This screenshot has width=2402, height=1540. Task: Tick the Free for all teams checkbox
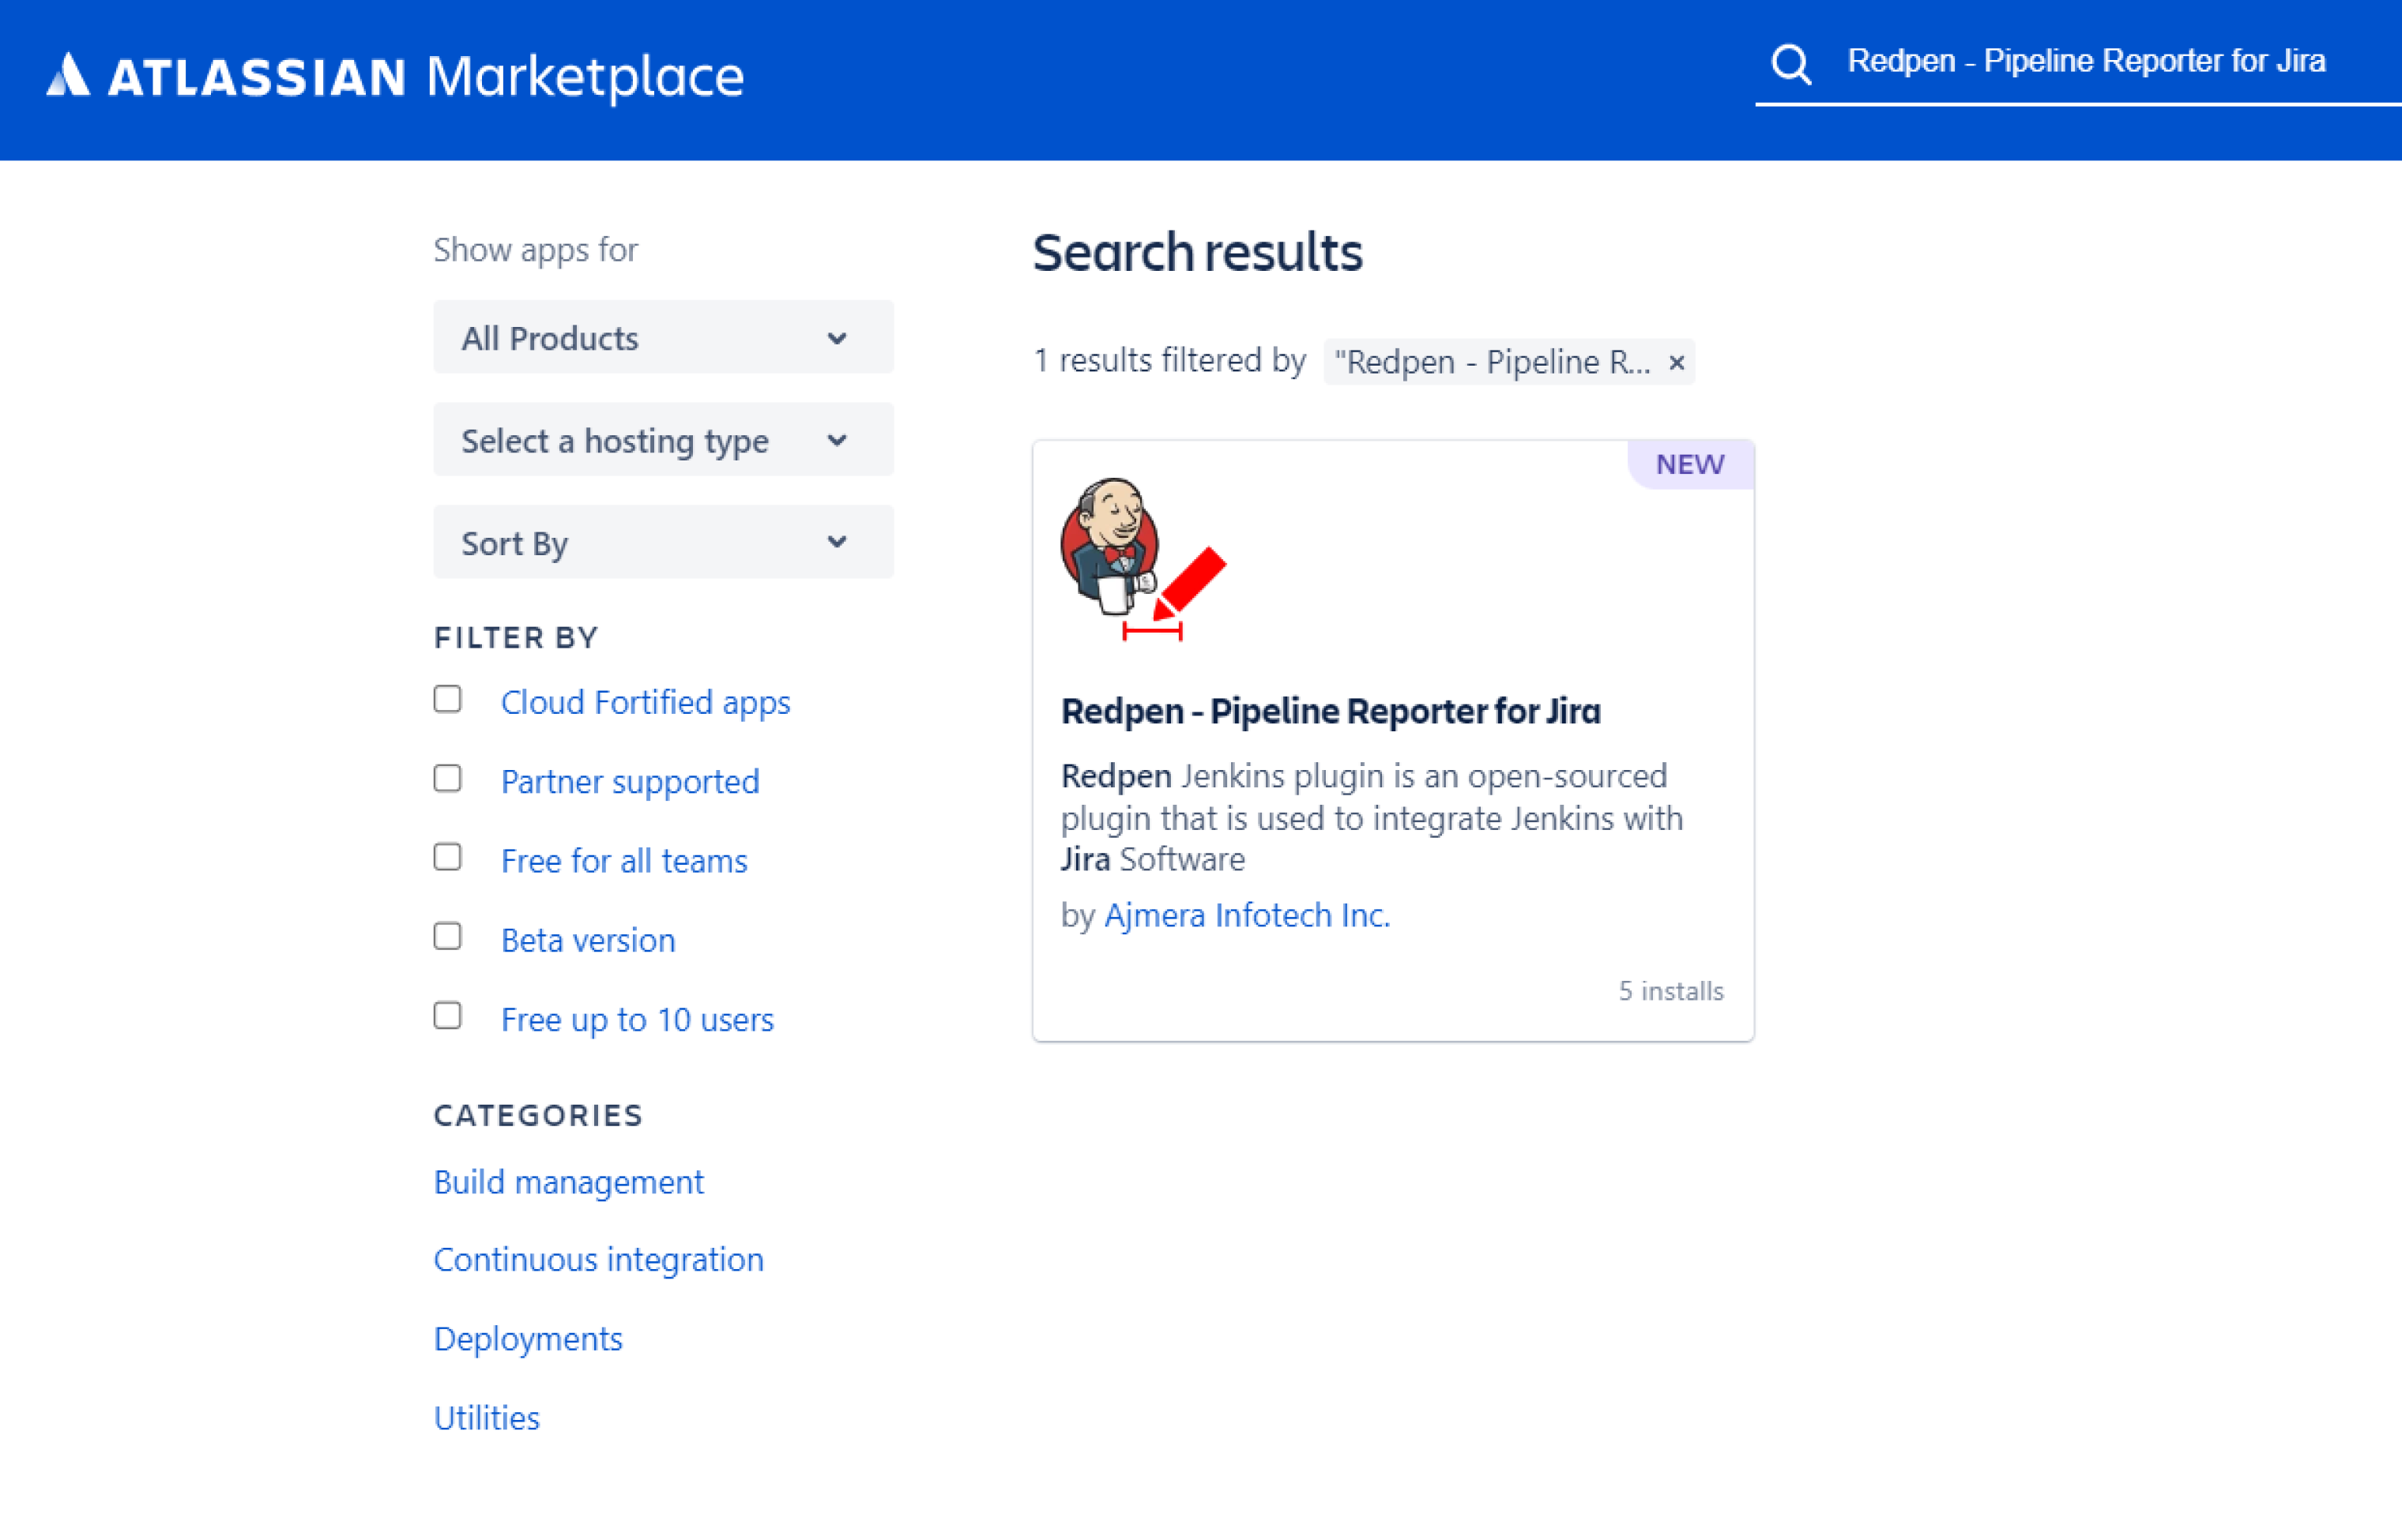(448, 857)
